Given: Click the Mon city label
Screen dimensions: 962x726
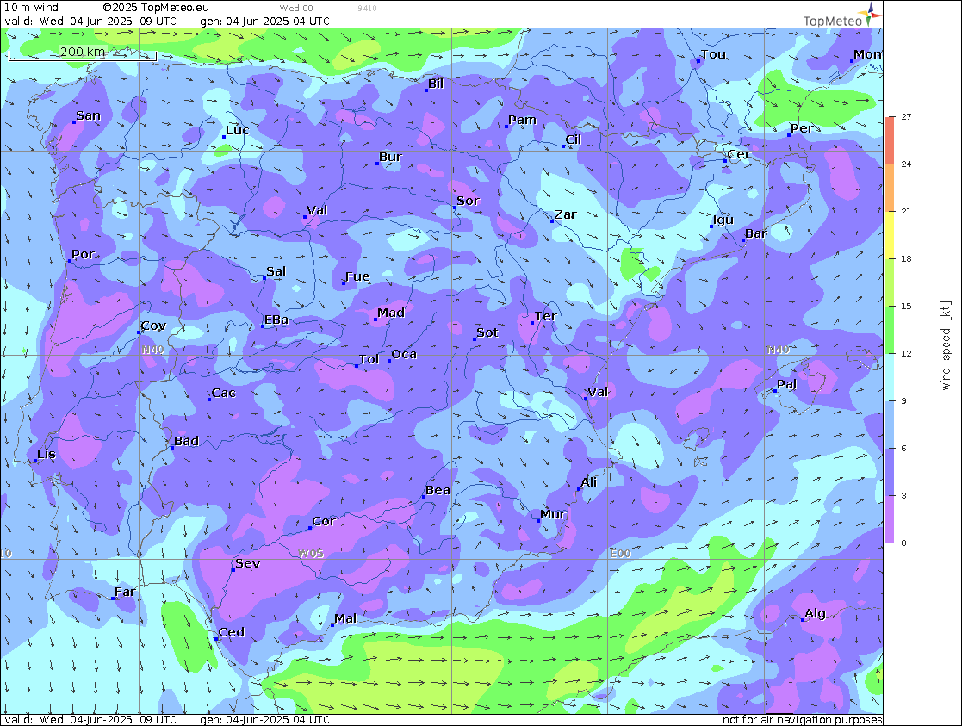Looking at the screenshot, I should tap(867, 54).
